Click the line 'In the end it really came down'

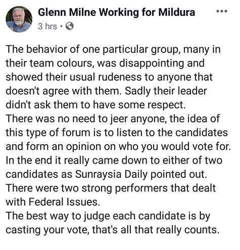(114, 161)
